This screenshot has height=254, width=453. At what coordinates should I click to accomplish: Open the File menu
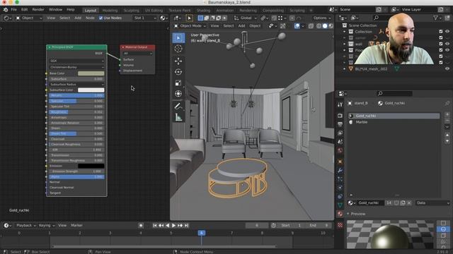pos(13,9)
